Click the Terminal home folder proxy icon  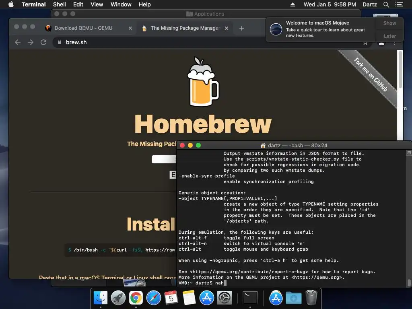tap(263, 145)
